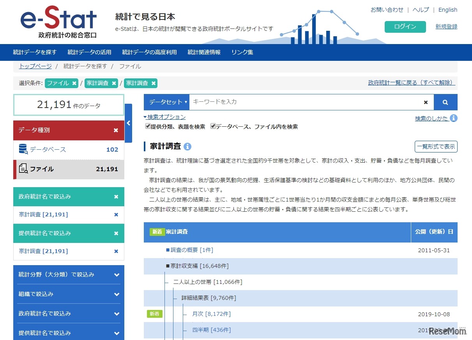Collapse the left sidebar with the arrow control
Viewport: 472px width, 340px height.
[129, 123]
